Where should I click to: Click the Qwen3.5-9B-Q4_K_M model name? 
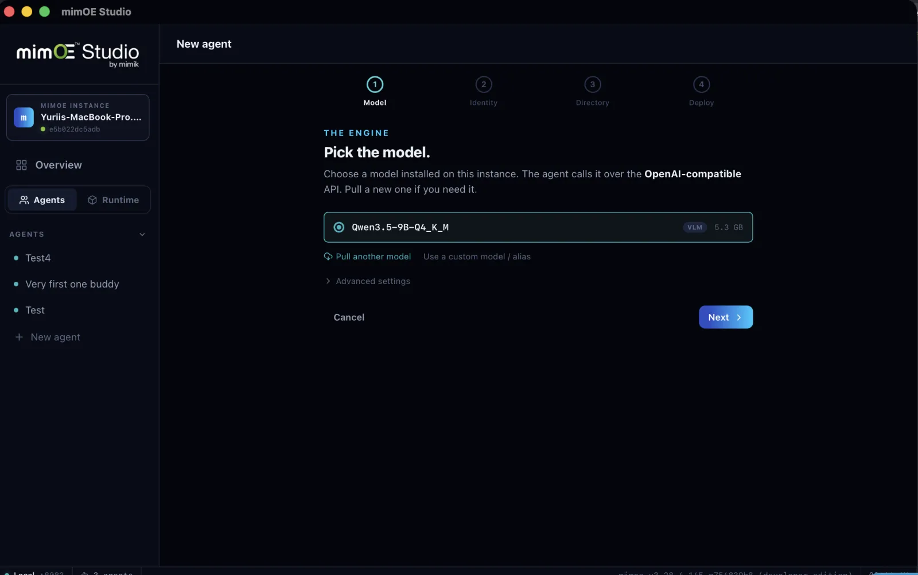click(x=400, y=227)
